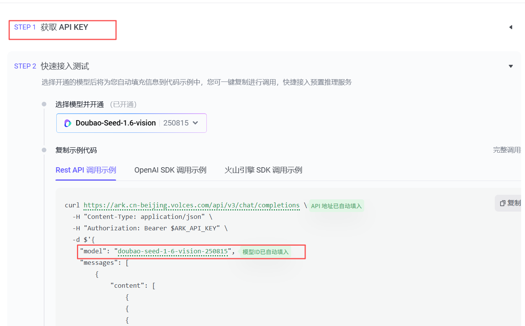Switch to OpenAI SDK 调用示例 tab

point(170,170)
